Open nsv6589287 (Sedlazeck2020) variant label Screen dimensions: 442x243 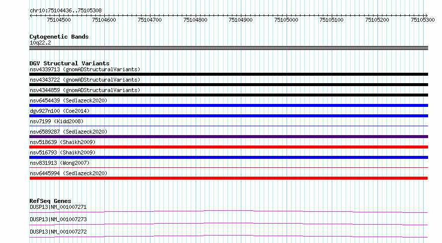point(69,132)
